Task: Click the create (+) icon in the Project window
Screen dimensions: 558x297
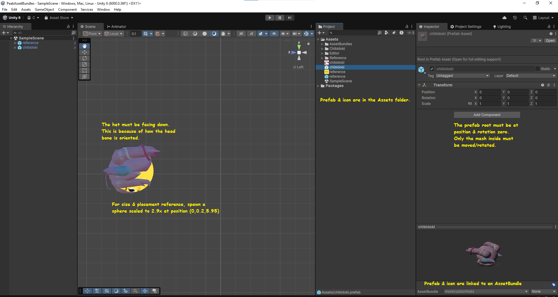Action: pyautogui.click(x=320, y=33)
